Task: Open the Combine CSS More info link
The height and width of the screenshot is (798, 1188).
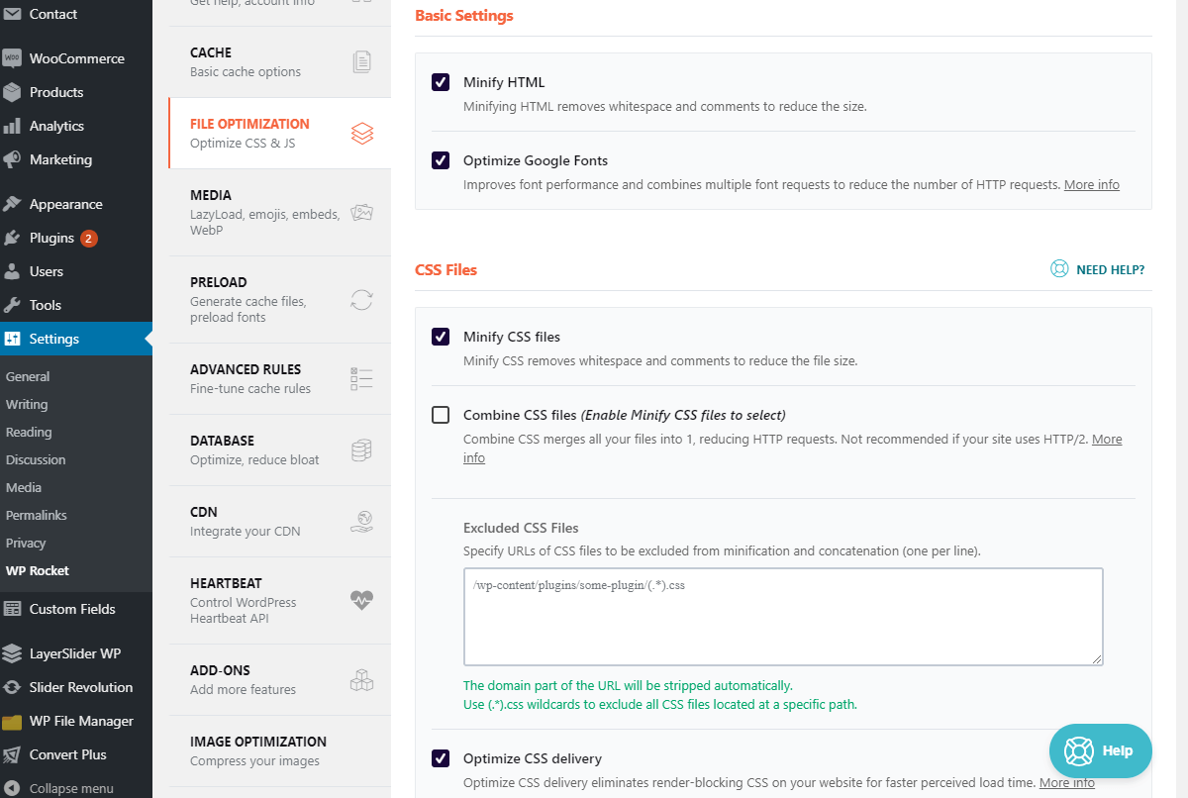Action: click(1107, 439)
